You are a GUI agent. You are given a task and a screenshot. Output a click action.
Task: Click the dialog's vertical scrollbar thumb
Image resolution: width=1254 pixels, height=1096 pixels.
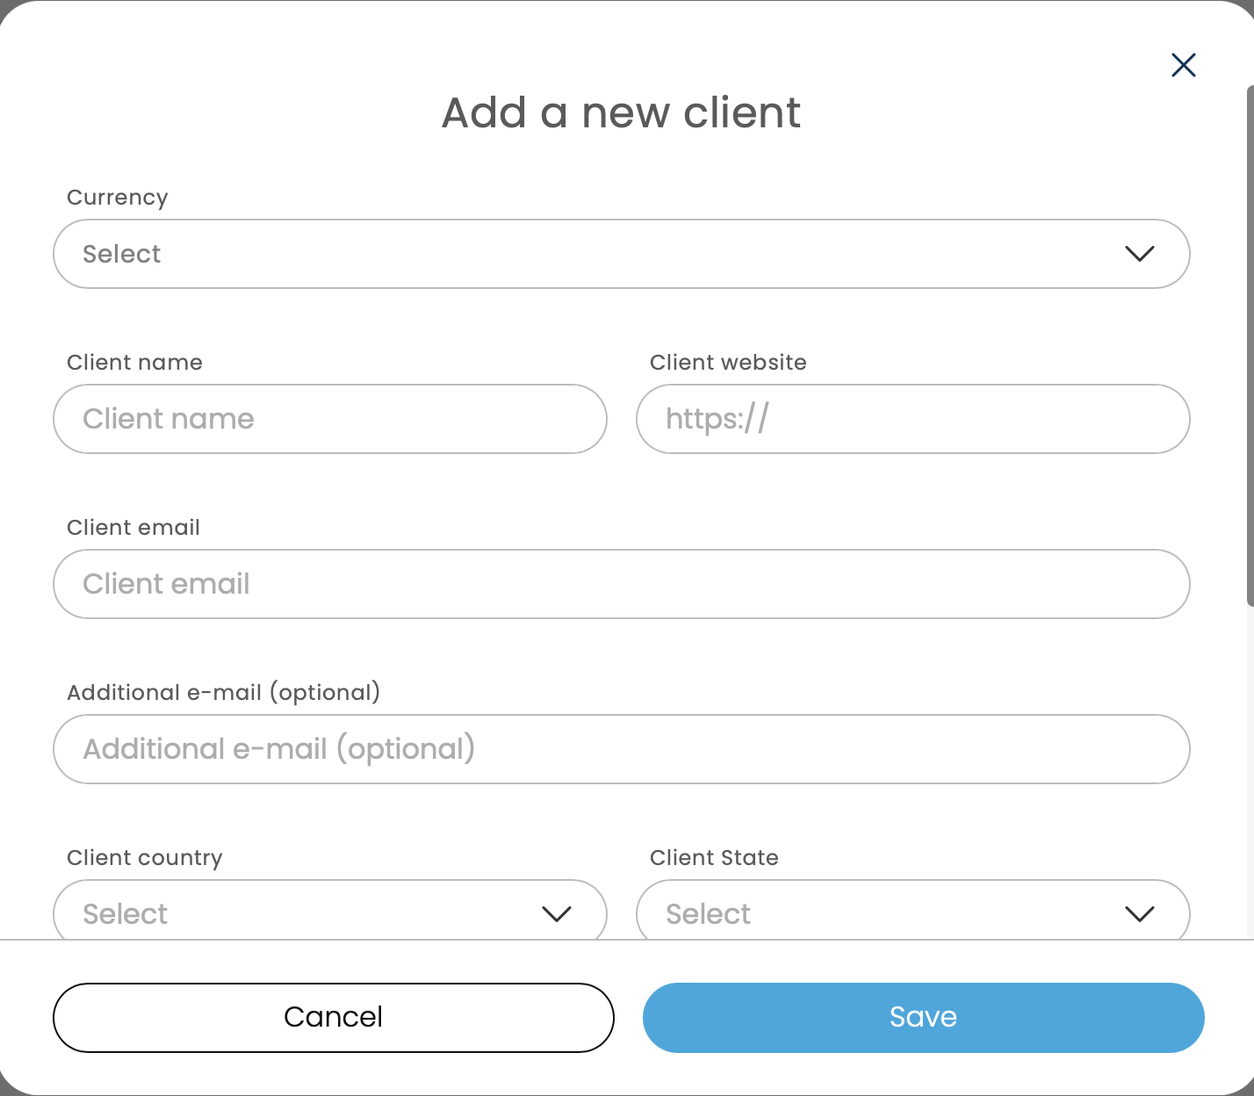pos(1250,345)
